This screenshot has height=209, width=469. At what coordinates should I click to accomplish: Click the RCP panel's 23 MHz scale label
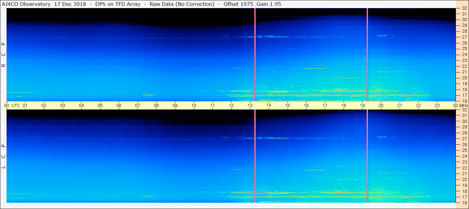464,60
